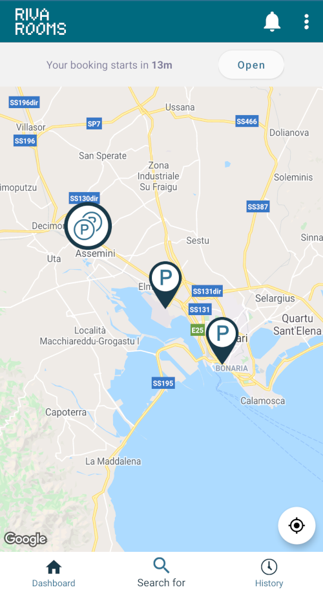The image size is (323, 592).
Task: Click the SS195 highway badge
Action: click(x=163, y=383)
